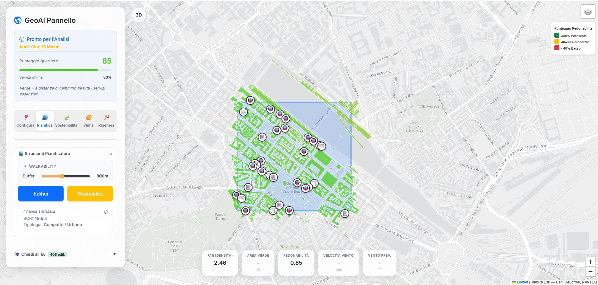Click the yellow Moderato legend swatch
This screenshot has height=285, width=598.
(x=557, y=42)
